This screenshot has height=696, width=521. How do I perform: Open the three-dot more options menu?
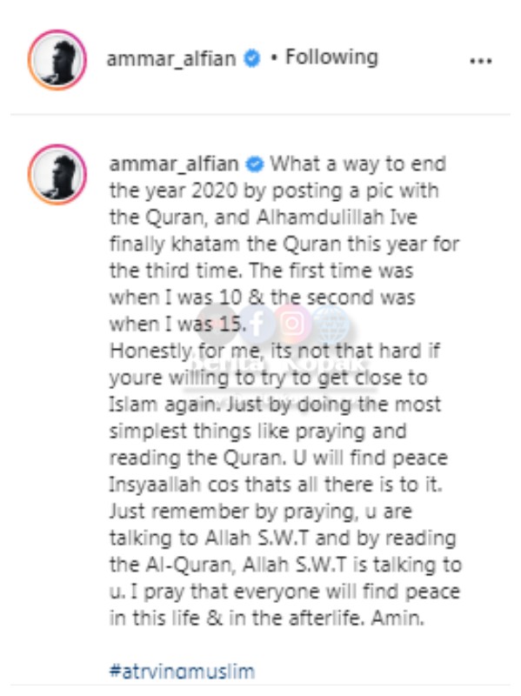(481, 61)
